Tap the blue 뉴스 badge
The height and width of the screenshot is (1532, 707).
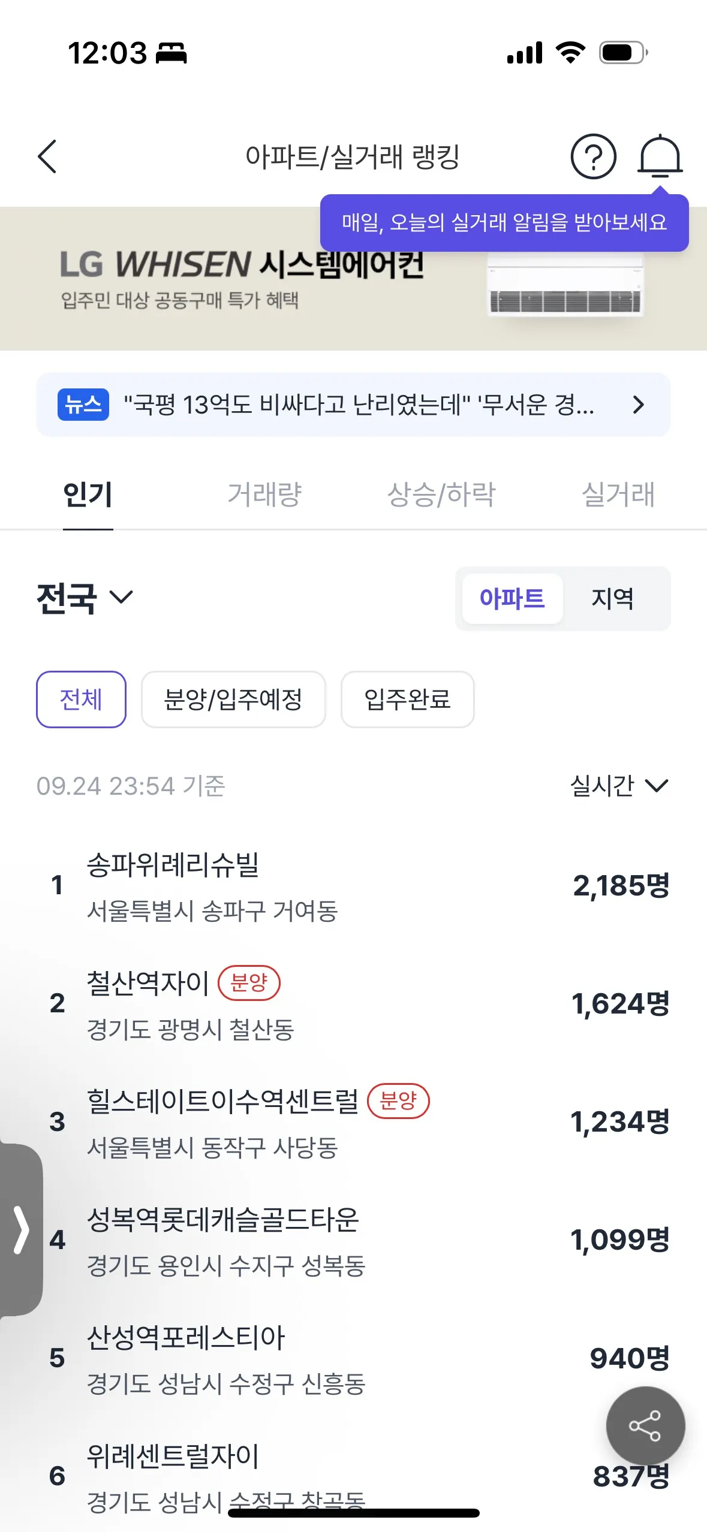click(83, 405)
